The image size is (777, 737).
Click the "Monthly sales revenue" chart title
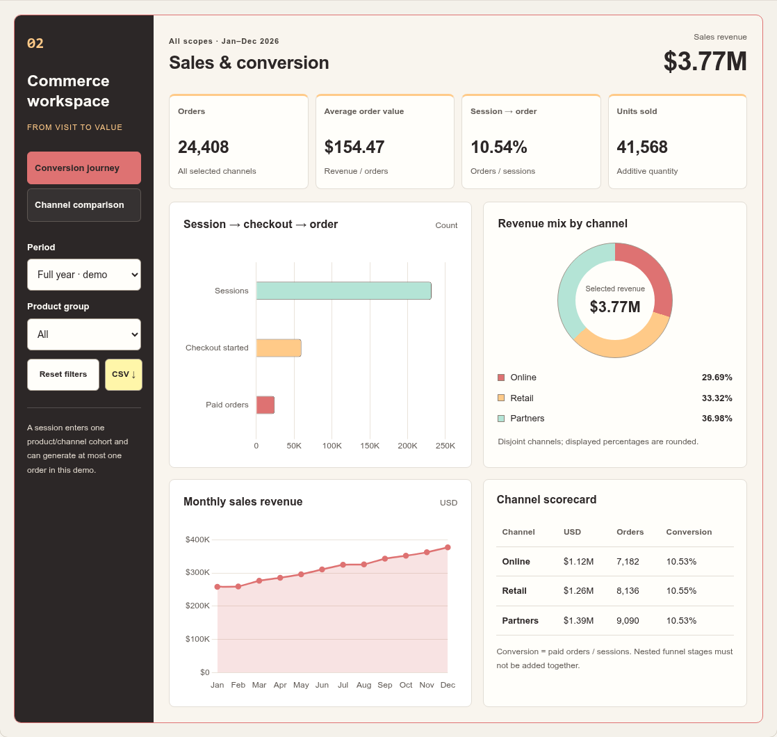click(243, 501)
